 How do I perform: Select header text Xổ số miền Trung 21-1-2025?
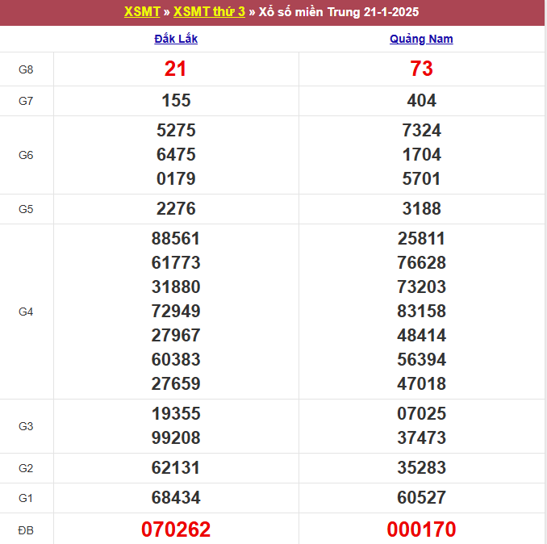point(338,12)
